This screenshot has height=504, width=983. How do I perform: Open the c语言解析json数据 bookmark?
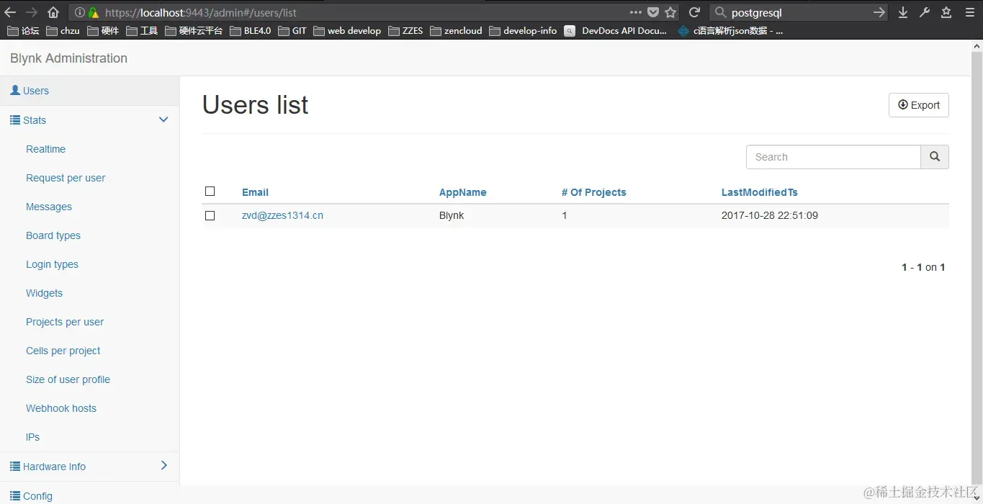pos(730,31)
